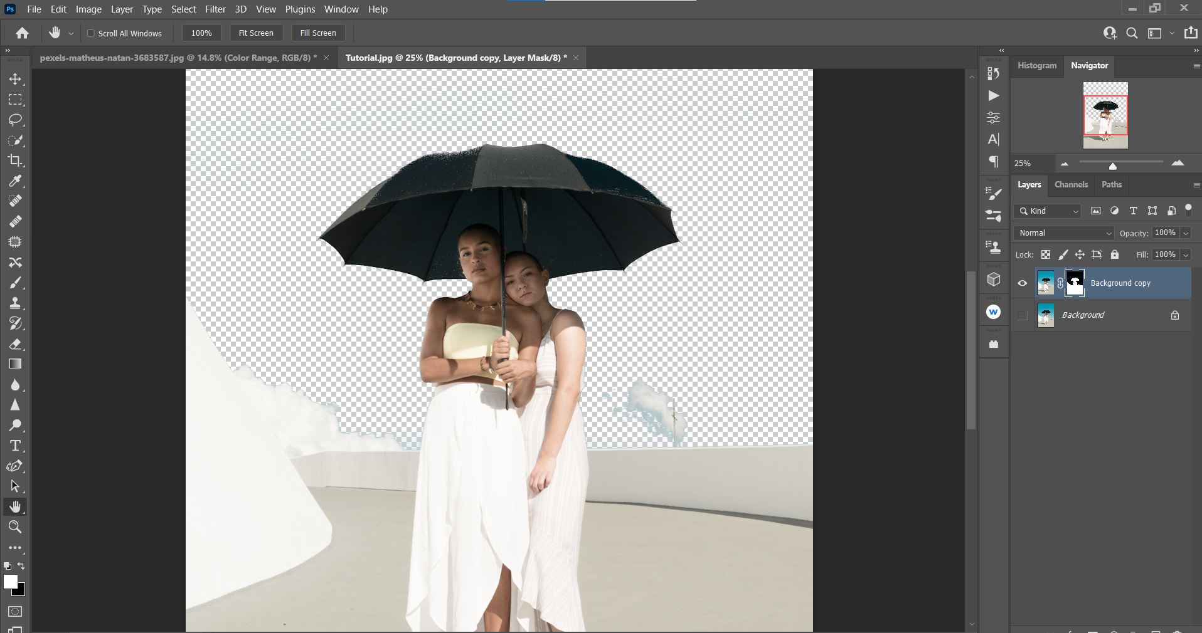Select the Zoom tool
1202x633 pixels.
coord(15,527)
